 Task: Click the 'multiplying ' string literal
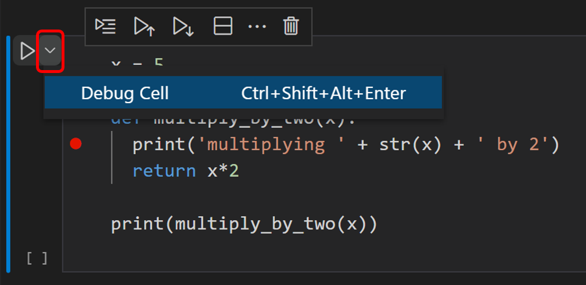pyautogui.click(x=261, y=145)
